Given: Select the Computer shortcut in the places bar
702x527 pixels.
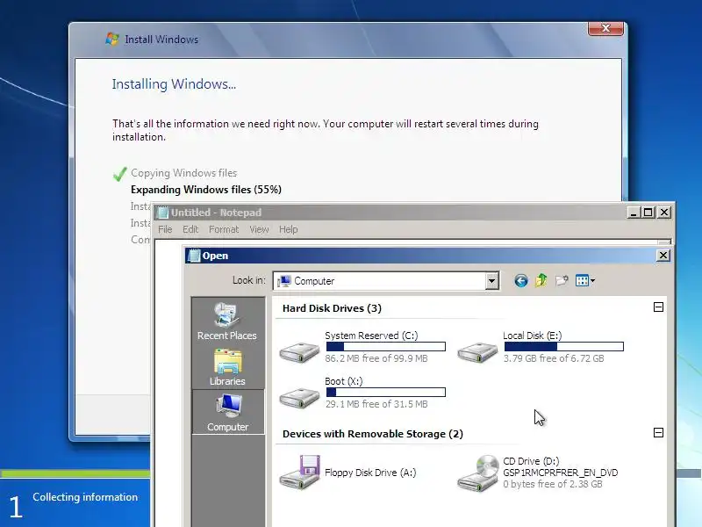Looking at the screenshot, I should [228, 412].
